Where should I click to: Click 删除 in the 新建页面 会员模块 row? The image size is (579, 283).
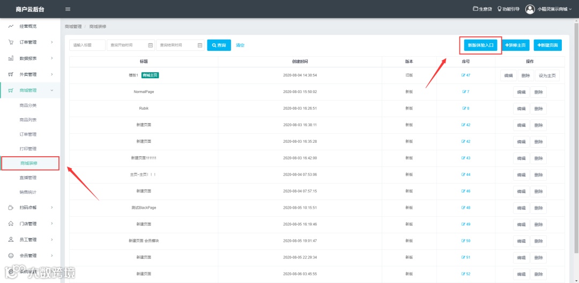pos(538,241)
